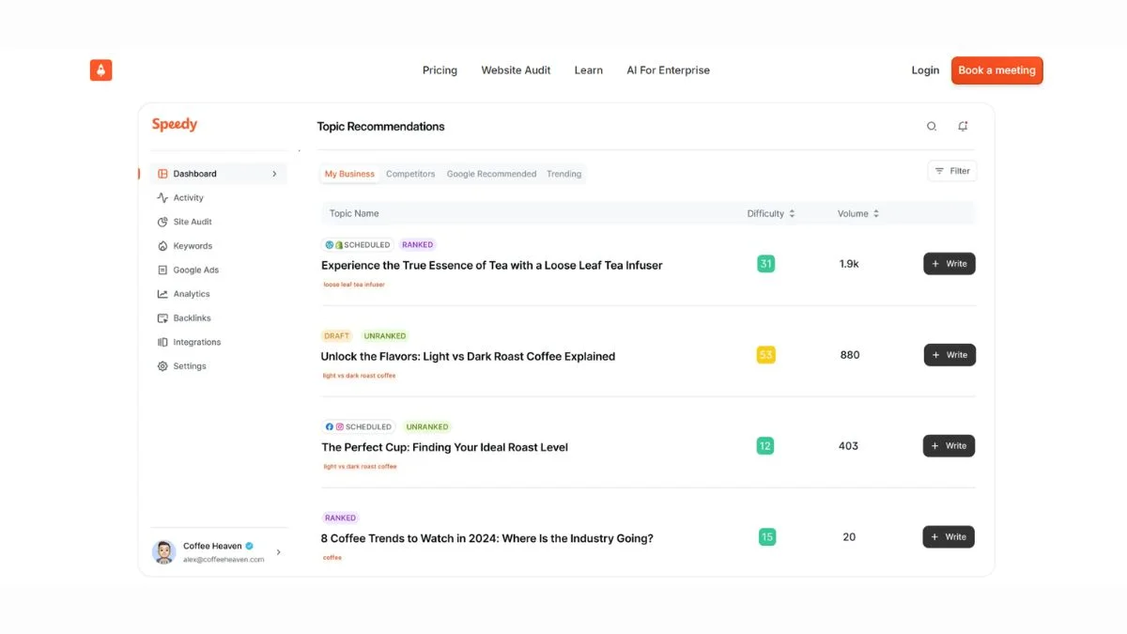Click the Integrations icon in sidebar
This screenshot has width=1127, height=634.
(162, 342)
